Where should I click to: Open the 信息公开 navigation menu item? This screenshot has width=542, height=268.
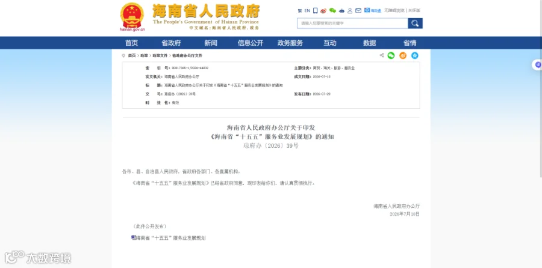point(251,43)
